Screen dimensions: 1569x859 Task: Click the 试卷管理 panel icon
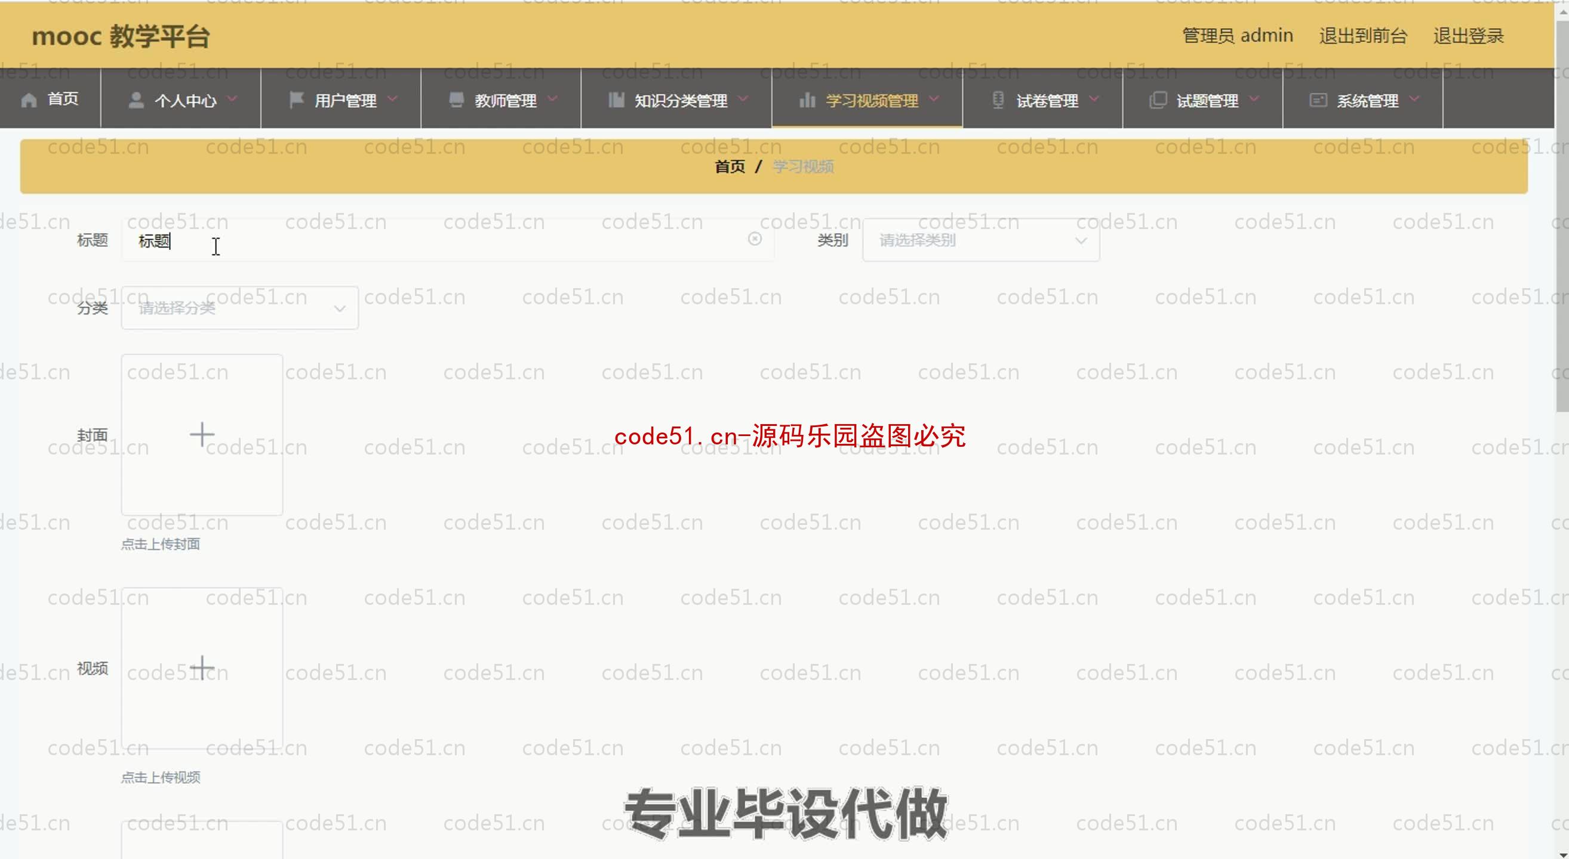tap(992, 100)
